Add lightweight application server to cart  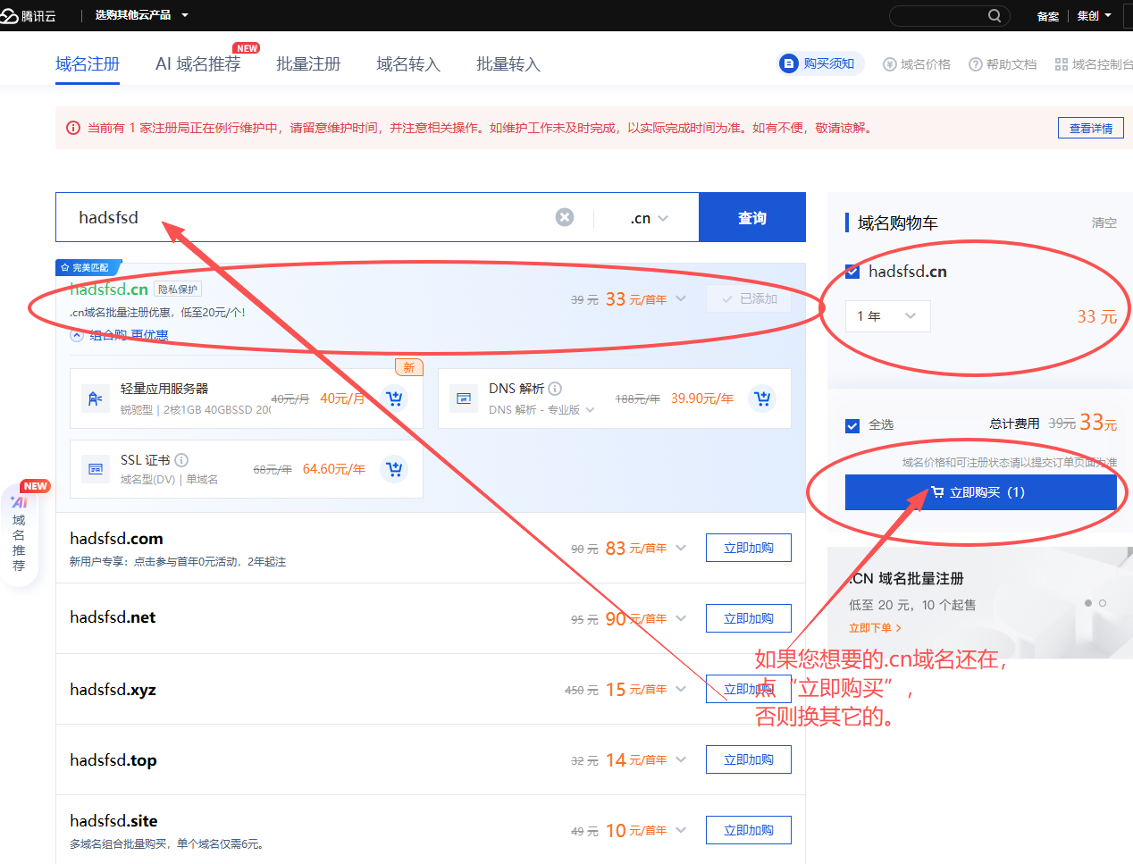394,398
